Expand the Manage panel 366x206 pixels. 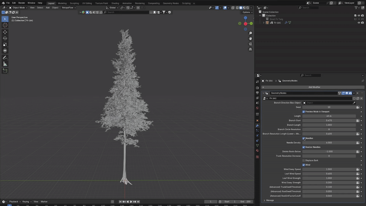tap(264, 201)
